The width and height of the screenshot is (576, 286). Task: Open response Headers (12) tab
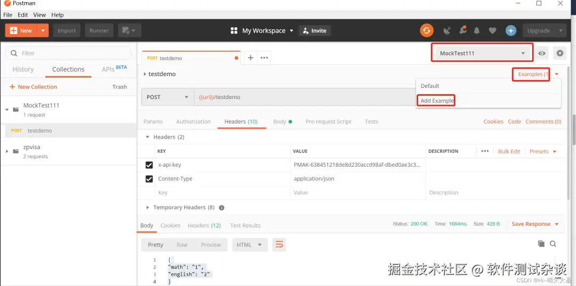tap(204, 225)
